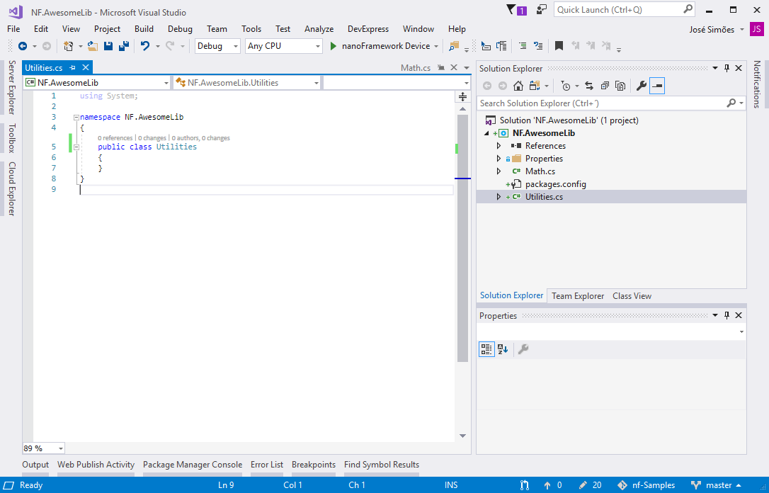The image size is (769, 493).
Task: Toggle Categorized view in Properties panel
Action: pos(486,349)
